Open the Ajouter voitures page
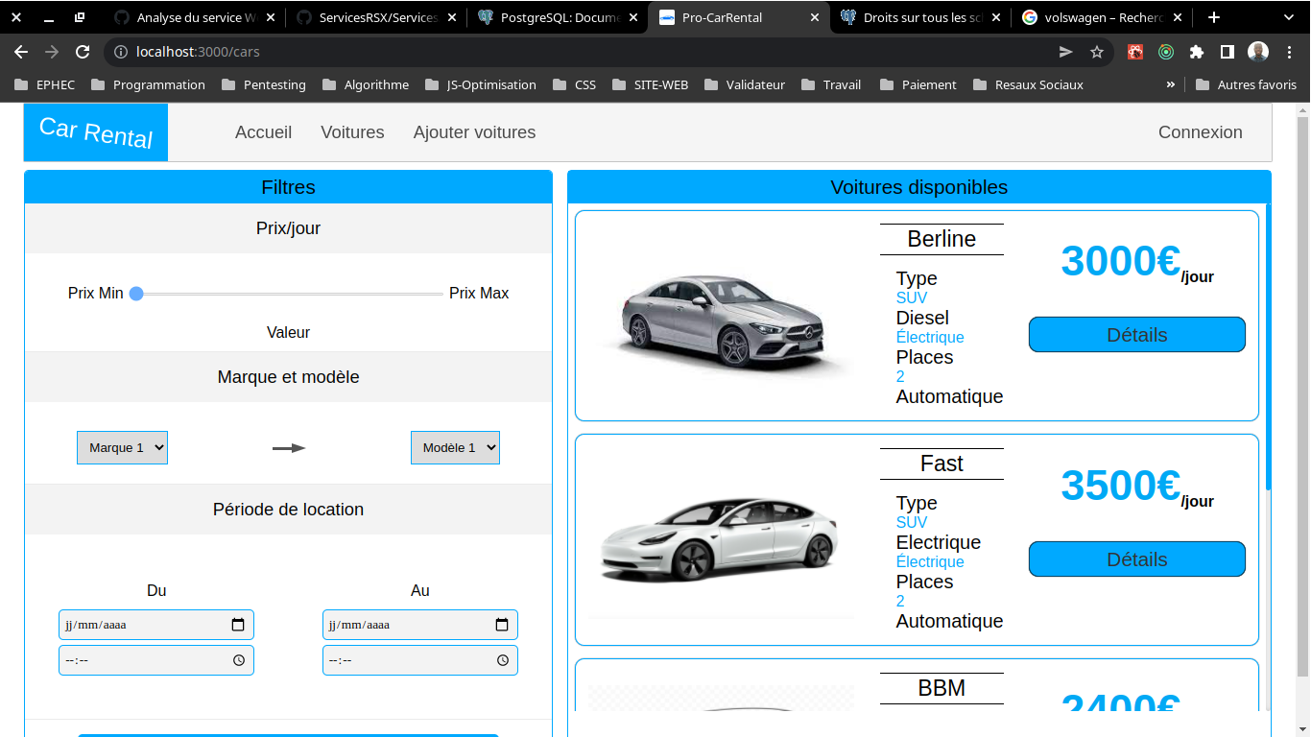 (x=474, y=132)
